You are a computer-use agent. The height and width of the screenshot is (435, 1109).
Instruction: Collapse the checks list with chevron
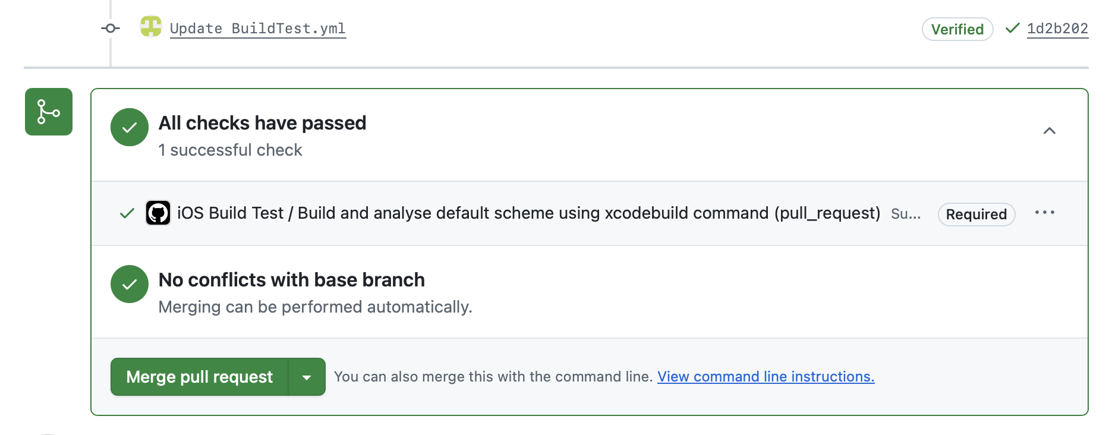(x=1050, y=131)
